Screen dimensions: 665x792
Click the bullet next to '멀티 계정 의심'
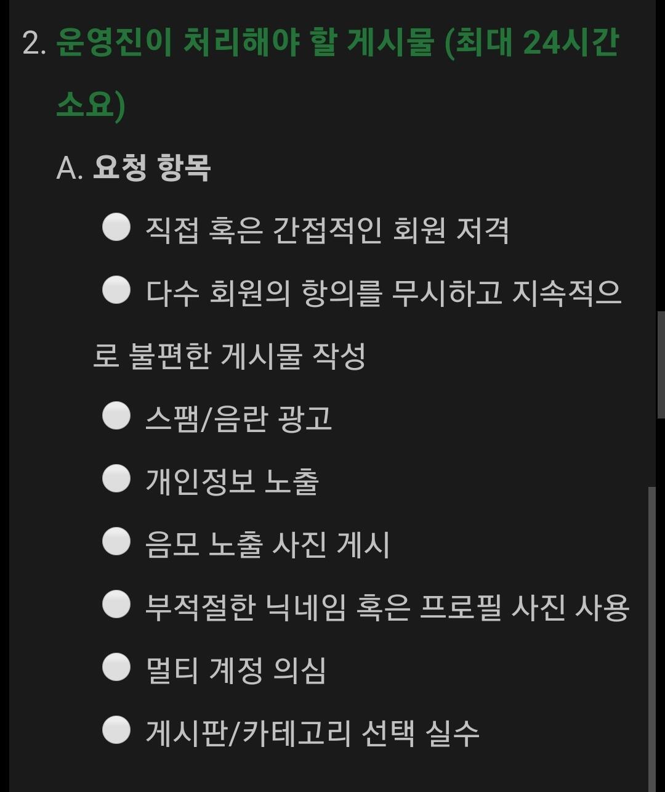click(116, 667)
